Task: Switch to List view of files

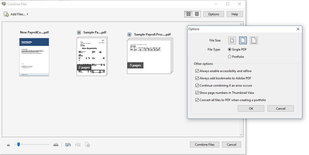Action: 196,14
